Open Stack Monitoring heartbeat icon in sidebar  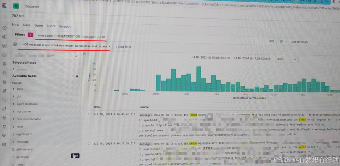coord(4,135)
